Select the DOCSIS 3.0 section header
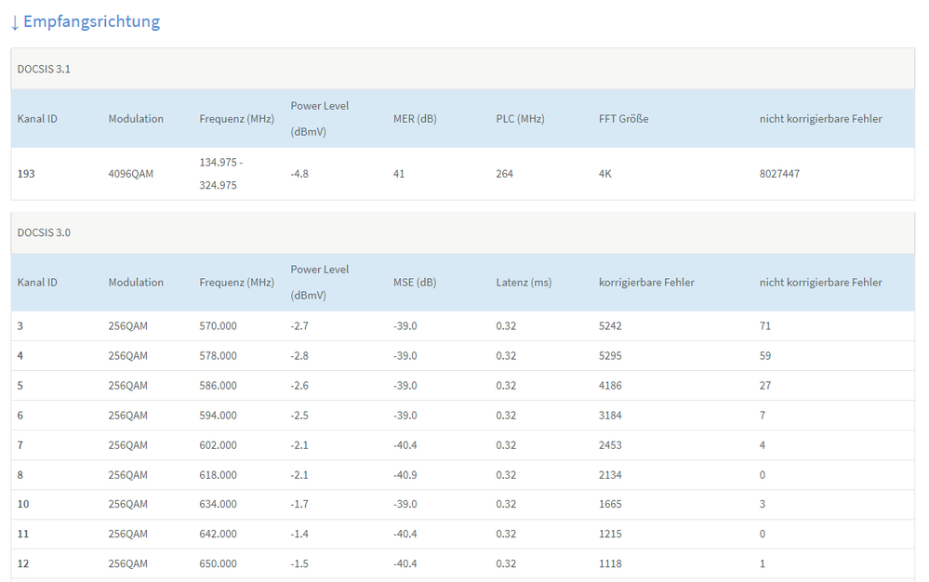The image size is (929, 582). pyautogui.click(x=44, y=232)
